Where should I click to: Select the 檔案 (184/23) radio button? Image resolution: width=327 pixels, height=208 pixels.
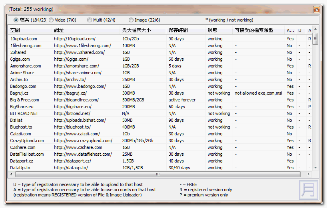tap(16, 20)
